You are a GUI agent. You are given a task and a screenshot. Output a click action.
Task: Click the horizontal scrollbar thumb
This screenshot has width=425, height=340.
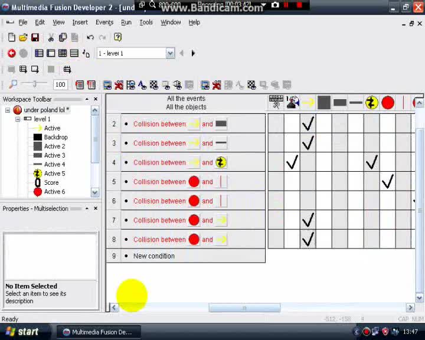(244, 308)
